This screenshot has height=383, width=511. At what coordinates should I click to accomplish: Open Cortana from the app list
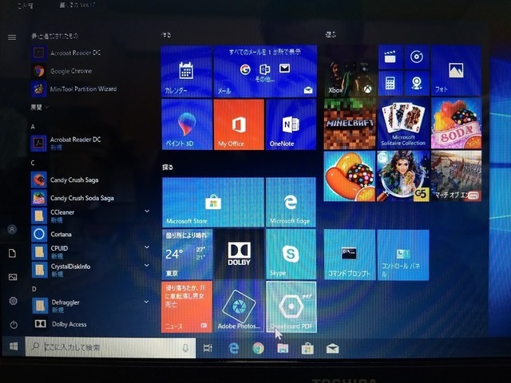point(91,234)
